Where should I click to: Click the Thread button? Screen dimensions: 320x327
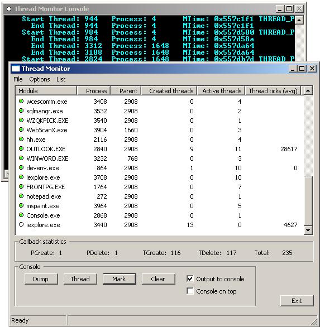coord(80,279)
